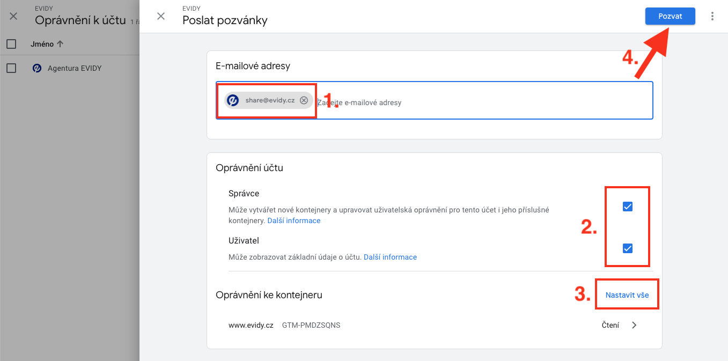Toggle the Uživatel permission checkbox
The width and height of the screenshot is (728, 361).
tap(628, 248)
